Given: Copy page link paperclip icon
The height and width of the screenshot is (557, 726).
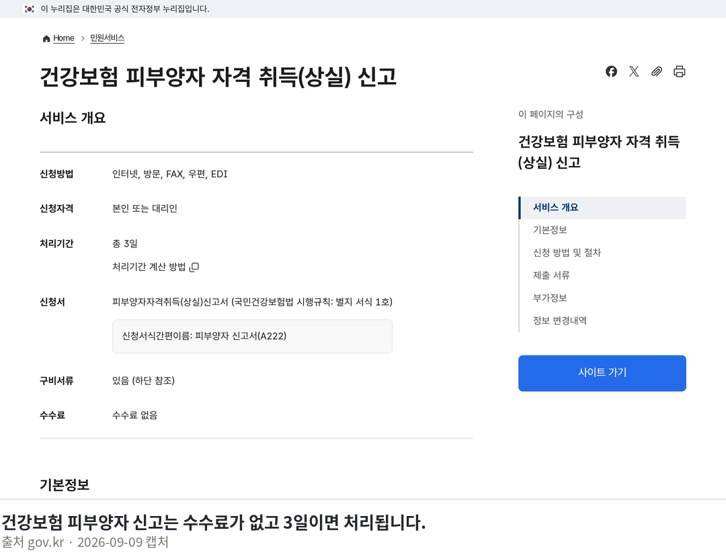Looking at the screenshot, I should pos(657,71).
